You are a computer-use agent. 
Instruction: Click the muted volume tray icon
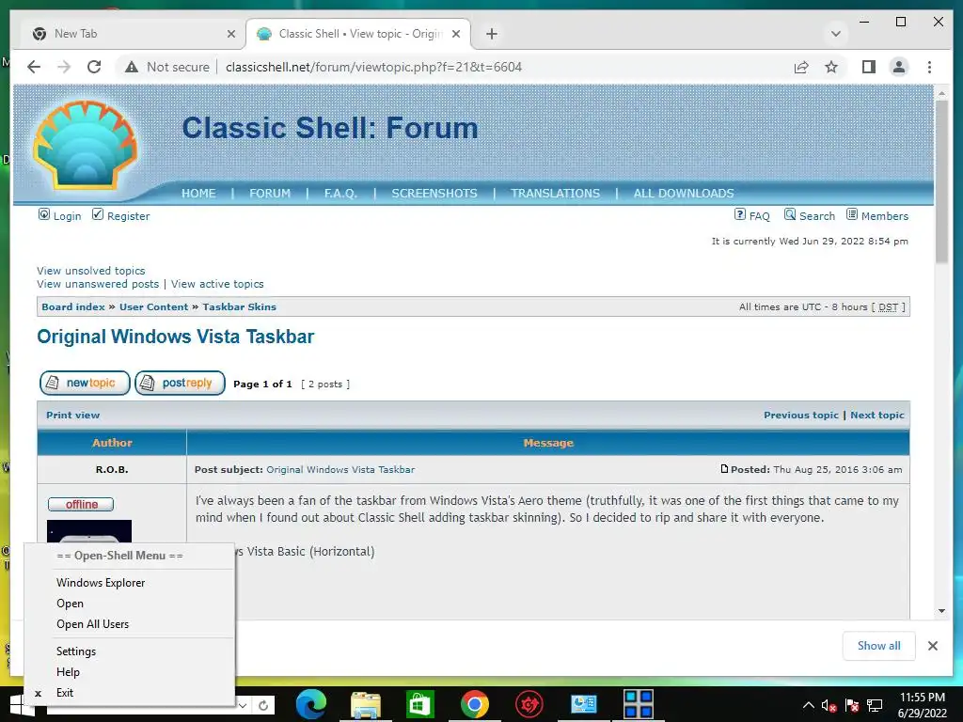(829, 705)
